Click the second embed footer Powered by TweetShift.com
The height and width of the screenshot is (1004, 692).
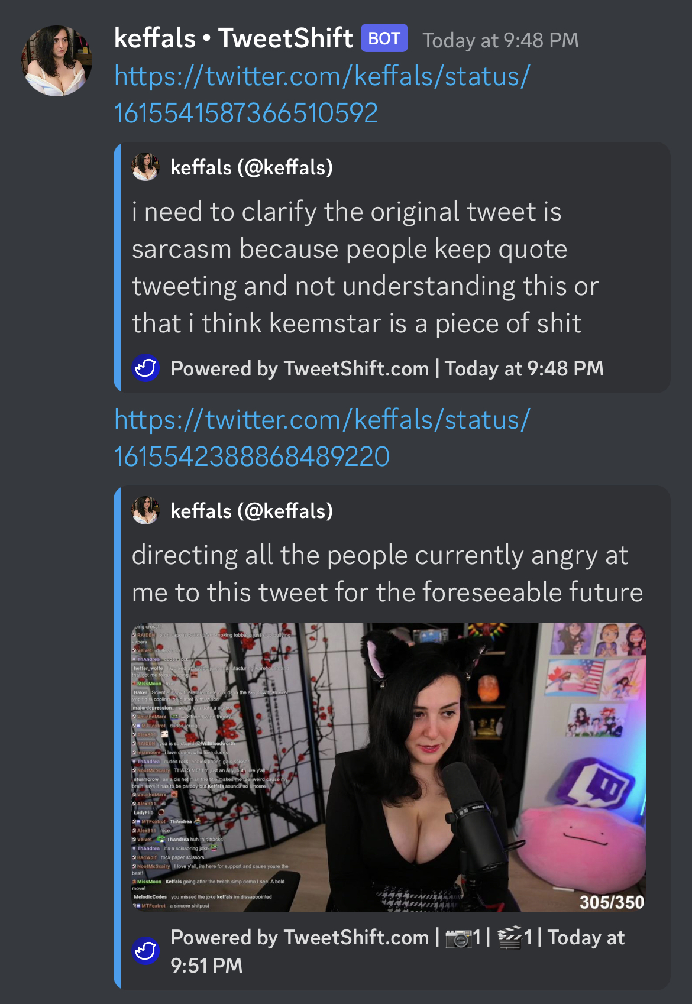(x=299, y=937)
